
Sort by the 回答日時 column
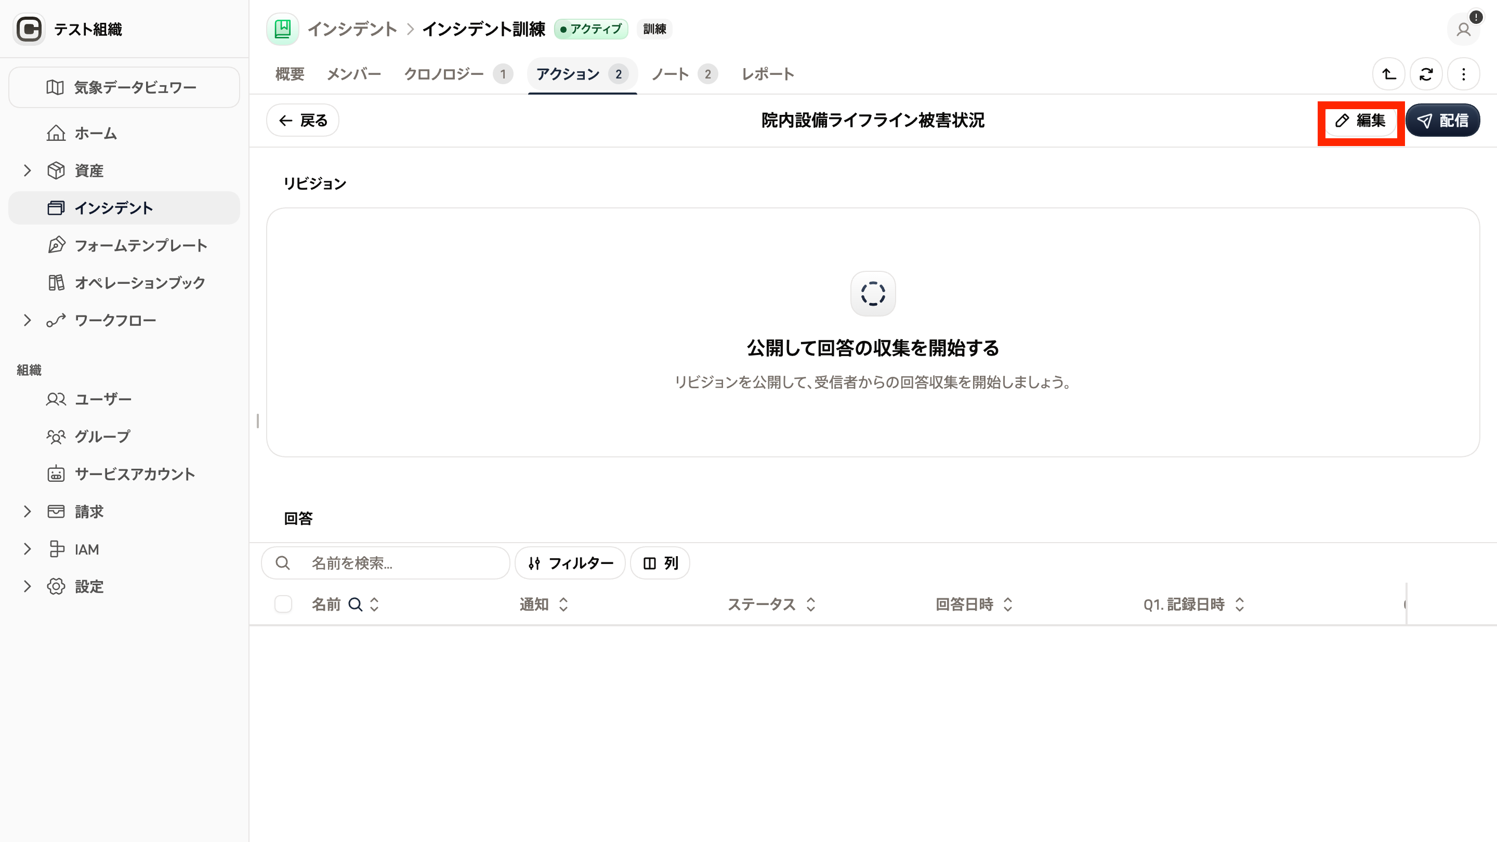point(1008,604)
